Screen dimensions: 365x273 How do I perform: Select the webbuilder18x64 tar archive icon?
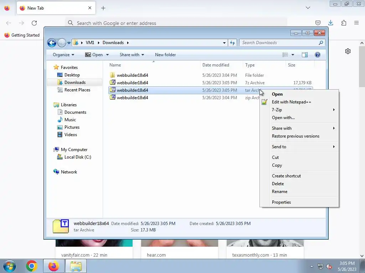point(112,90)
